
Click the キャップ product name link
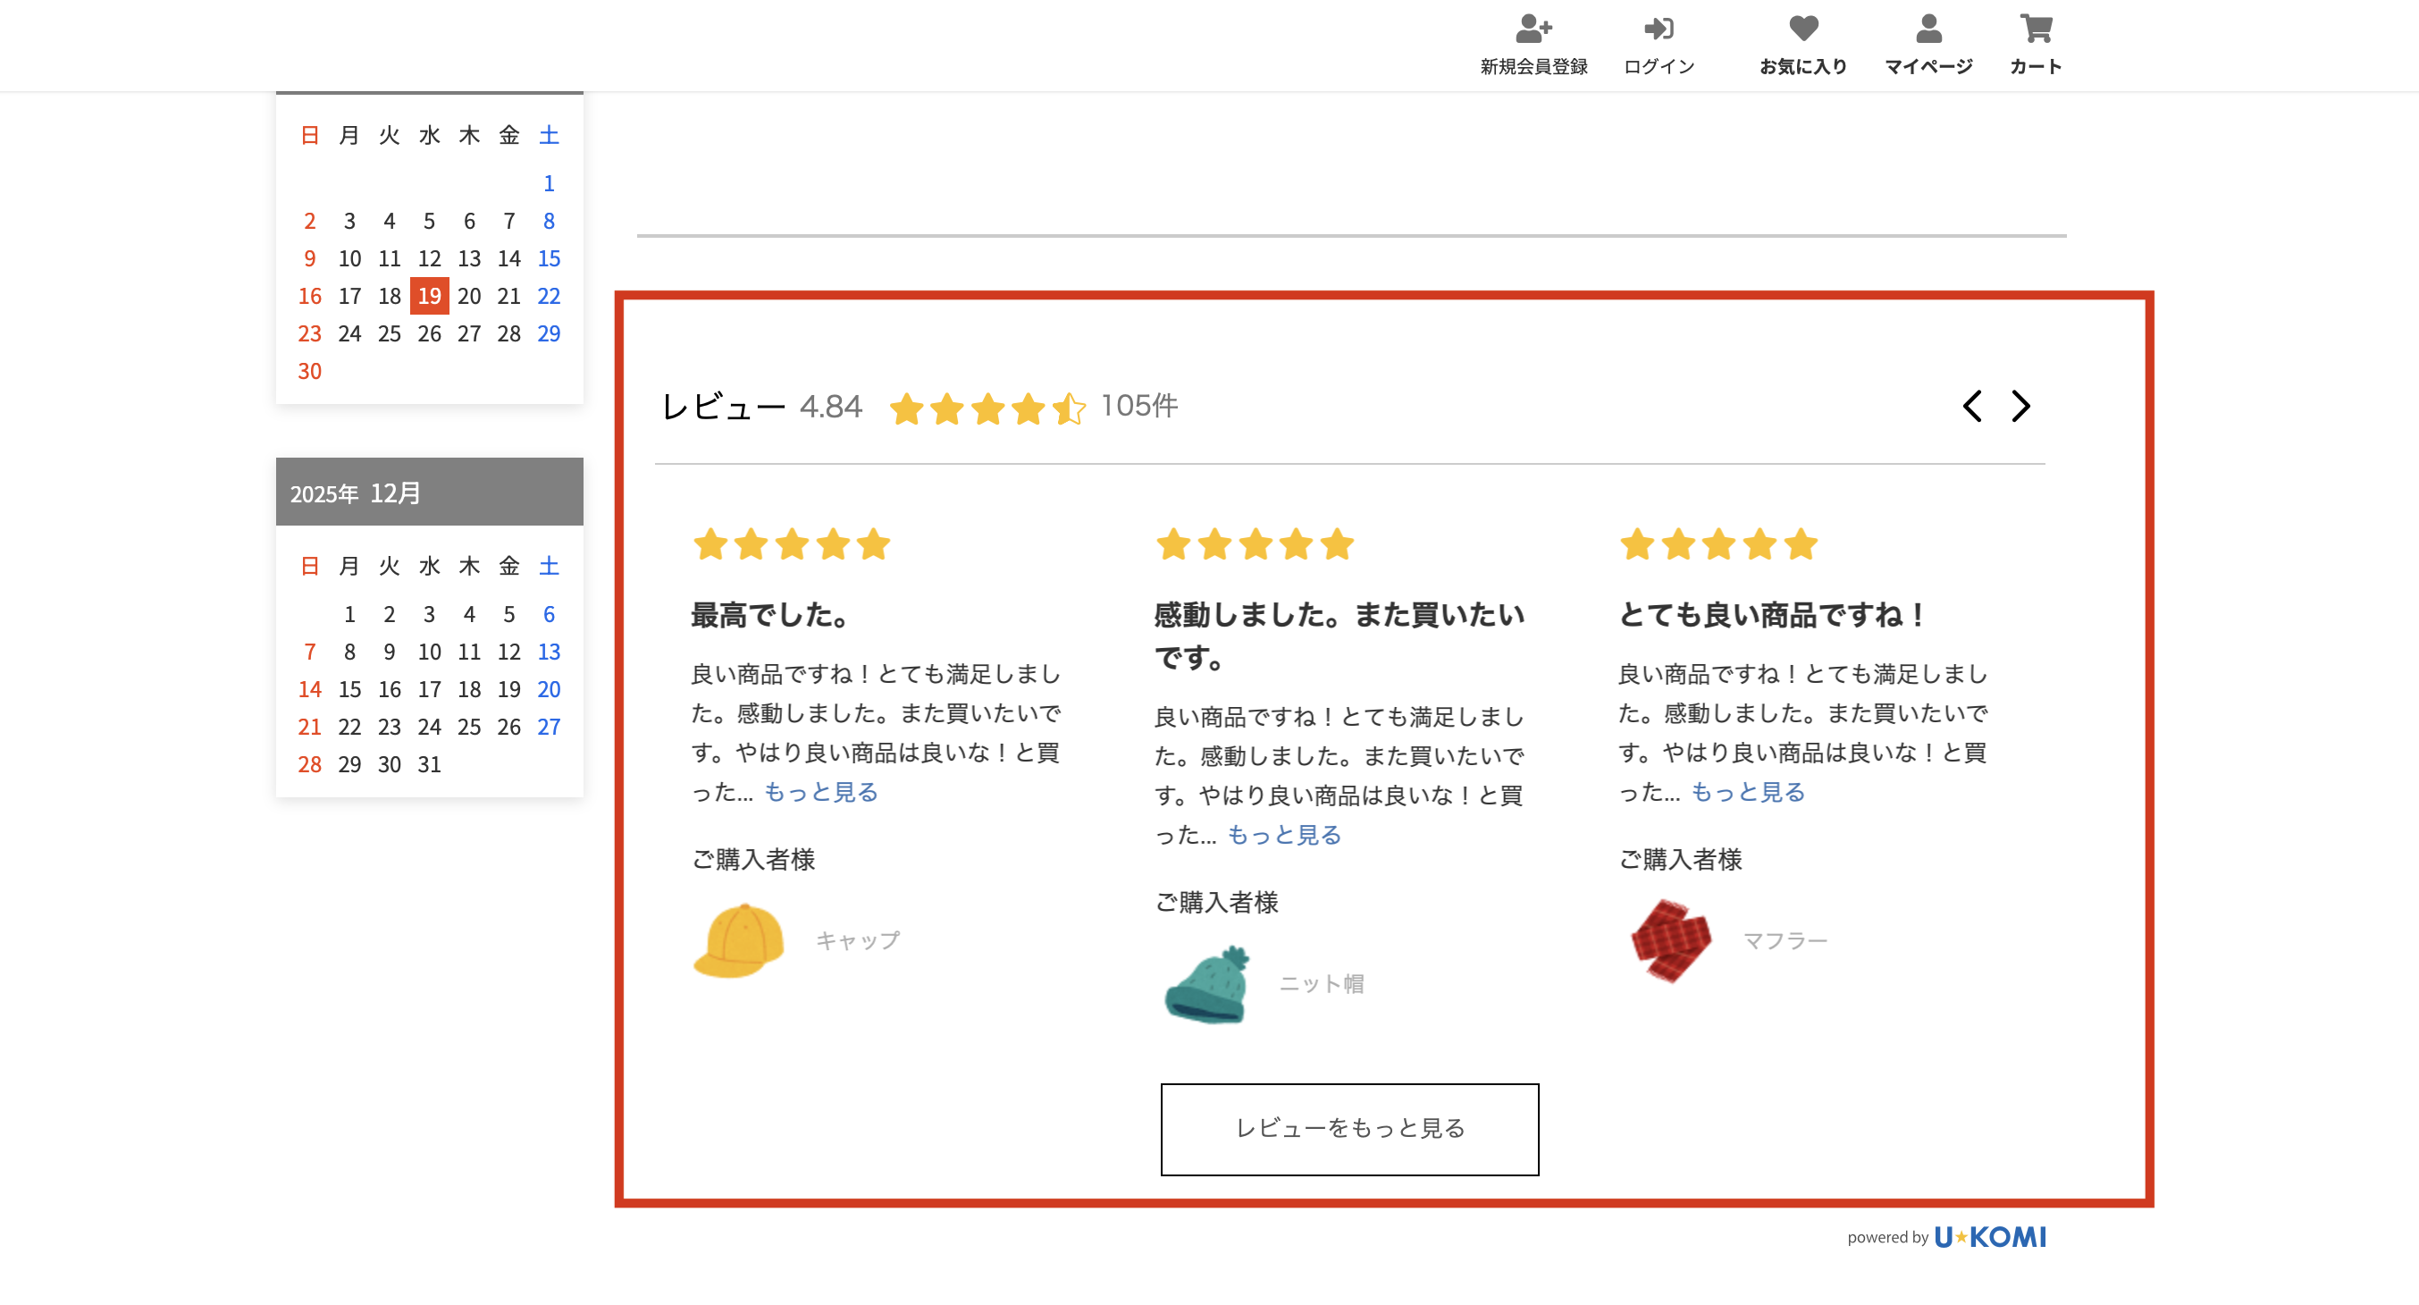click(x=857, y=940)
